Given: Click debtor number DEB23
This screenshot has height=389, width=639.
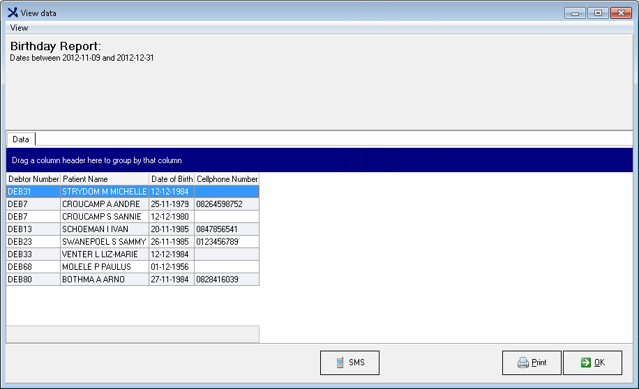Looking at the screenshot, I should coord(33,242).
